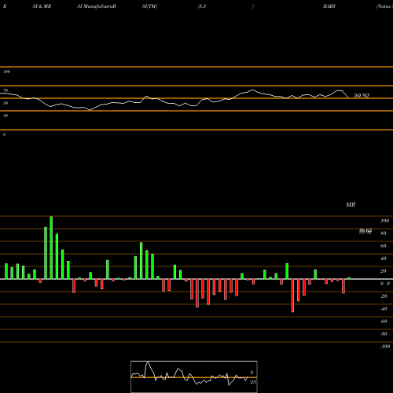393x393 pixels.
Task: Click the MR axis label 60
Action: point(384,246)
